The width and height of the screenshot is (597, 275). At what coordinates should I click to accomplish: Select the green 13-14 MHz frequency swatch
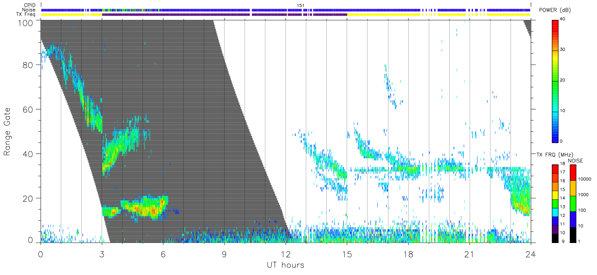pyautogui.click(x=555, y=203)
